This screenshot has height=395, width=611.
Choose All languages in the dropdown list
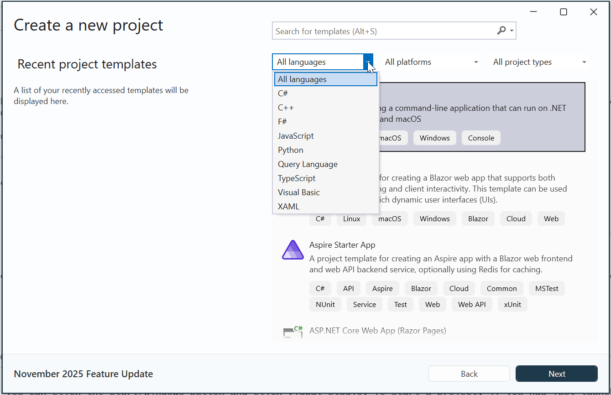click(x=326, y=79)
